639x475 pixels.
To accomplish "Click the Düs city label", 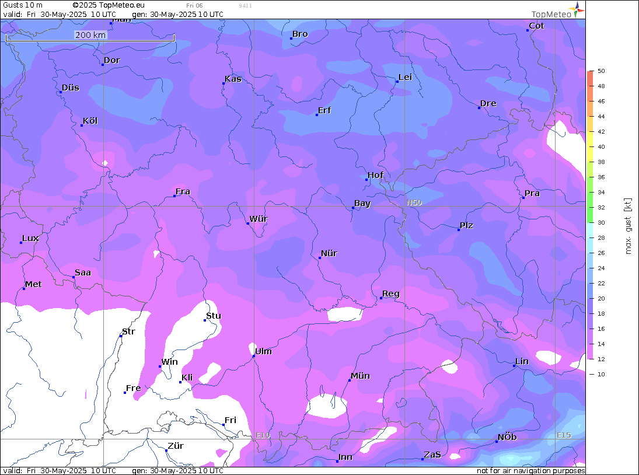I will tap(71, 88).
